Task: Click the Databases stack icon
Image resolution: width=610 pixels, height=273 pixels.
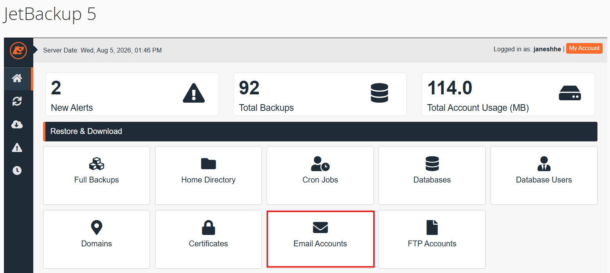Action: (432, 163)
